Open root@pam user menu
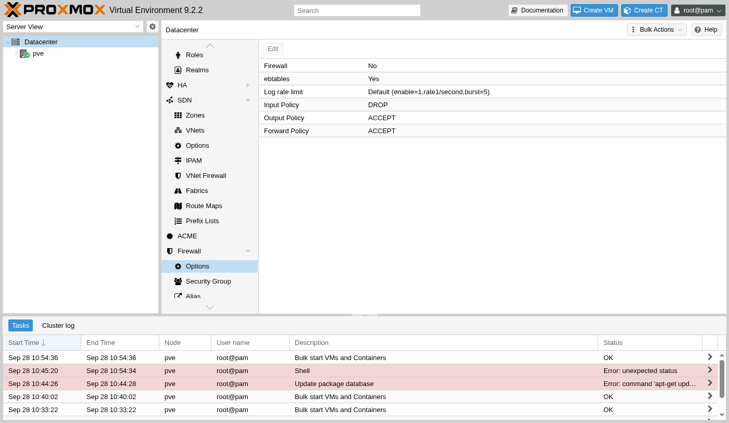729x423 pixels. tap(698, 10)
